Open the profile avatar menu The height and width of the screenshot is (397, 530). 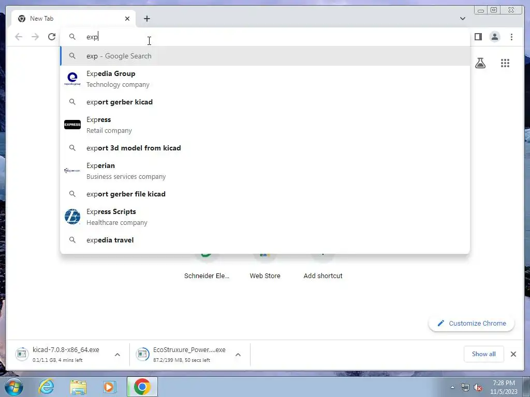pos(494,37)
